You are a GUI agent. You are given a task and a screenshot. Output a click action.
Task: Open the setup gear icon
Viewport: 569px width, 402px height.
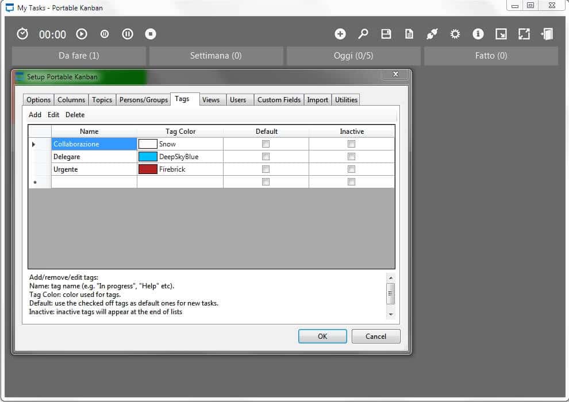click(455, 34)
